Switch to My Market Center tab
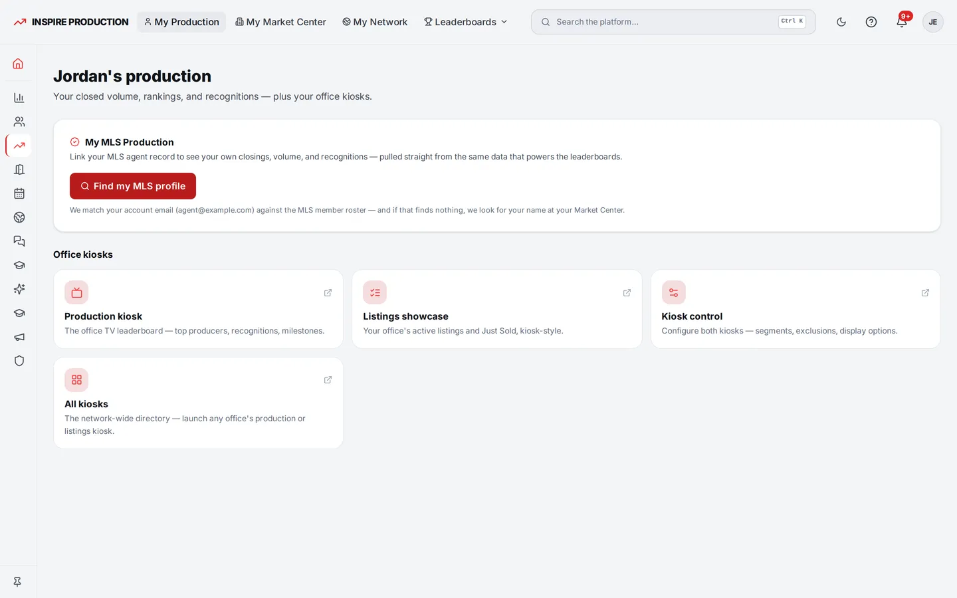Image resolution: width=957 pixels, height=598 pixels. point(280,22)
